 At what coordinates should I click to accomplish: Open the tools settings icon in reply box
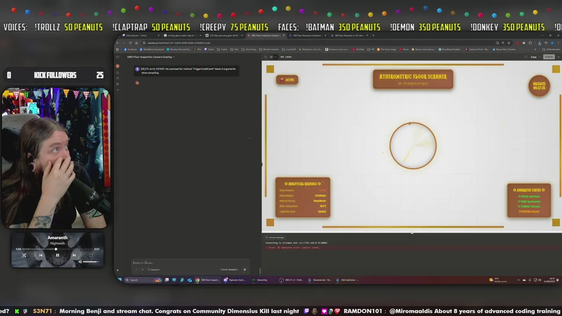click(142, 269)
